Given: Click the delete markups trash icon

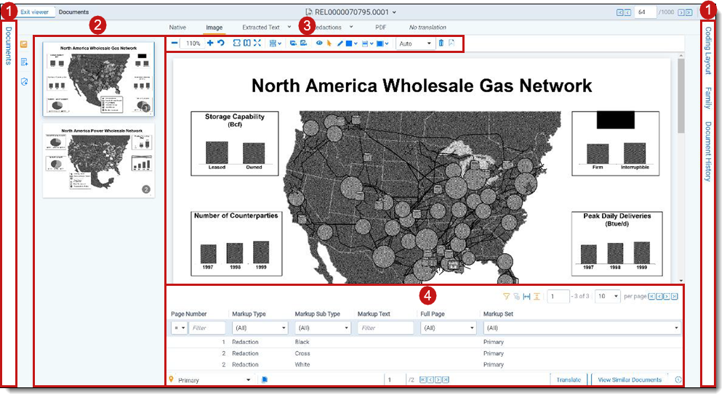Looking at the screenshot, I should [x=441, y=43].
